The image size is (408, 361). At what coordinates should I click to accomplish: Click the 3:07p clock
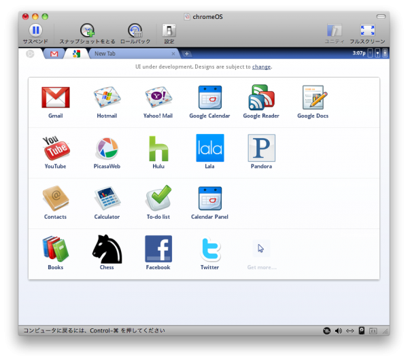tap(359, 53)
